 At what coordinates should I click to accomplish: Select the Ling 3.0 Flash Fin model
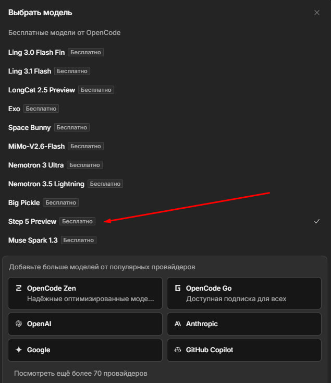pos(164,52)
